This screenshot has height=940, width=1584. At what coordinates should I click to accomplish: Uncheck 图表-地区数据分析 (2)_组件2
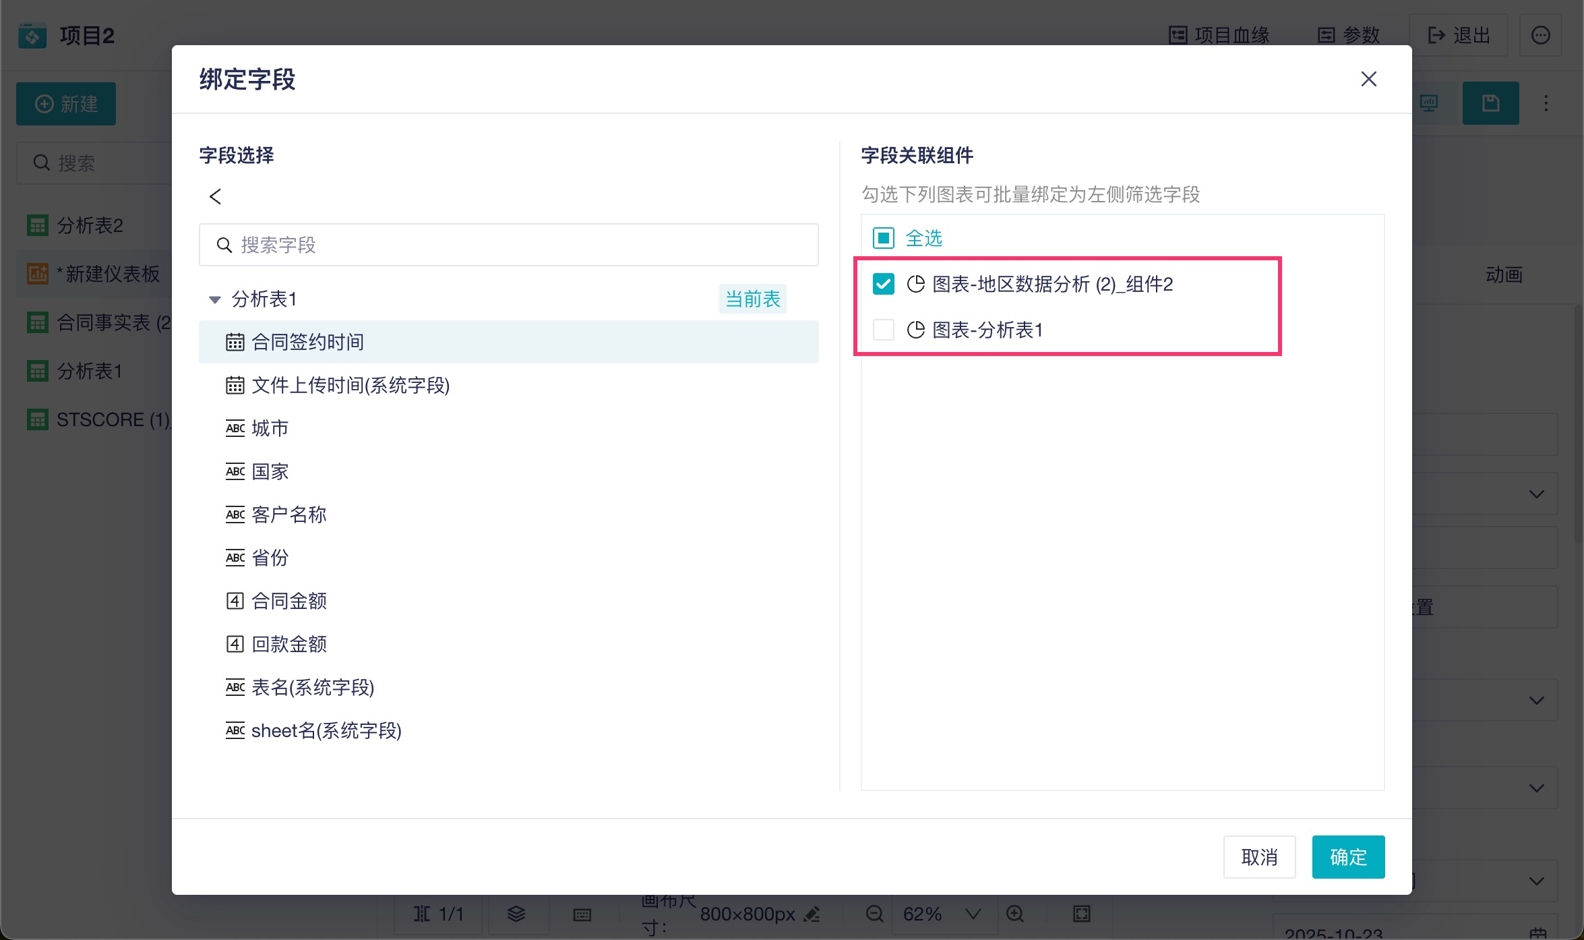tap(883, 284)
